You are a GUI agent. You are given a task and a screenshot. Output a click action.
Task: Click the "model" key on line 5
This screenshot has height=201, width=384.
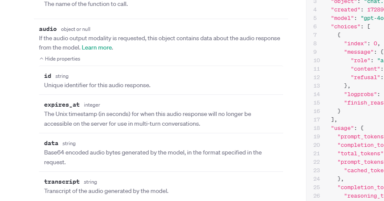point(344,18)
